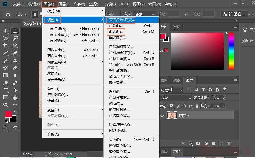Toggle lock transparent pixels in Layers panel
The height and width of the screenshot is (158, 255).
point(172,106)
